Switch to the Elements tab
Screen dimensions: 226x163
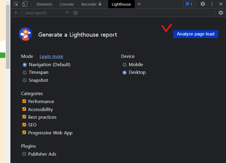click(44, 4)
